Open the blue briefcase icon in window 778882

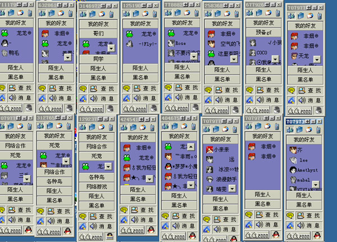pyautogui.click(x=177, y=13)
